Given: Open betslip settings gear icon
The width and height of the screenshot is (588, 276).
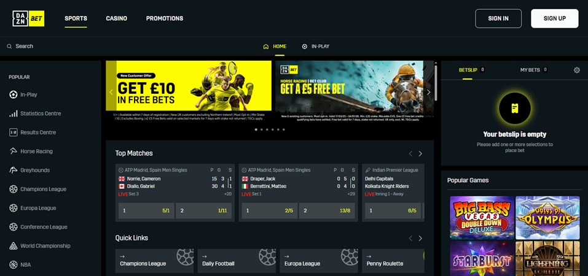Looking at the screenshot, I should tap(577, 70).
